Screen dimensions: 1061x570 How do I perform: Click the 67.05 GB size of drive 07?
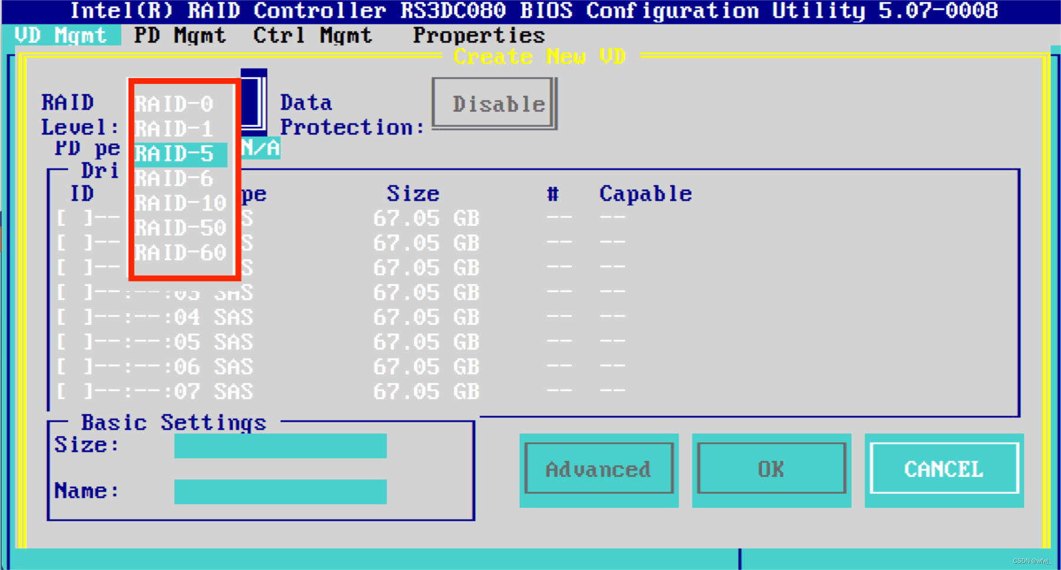click(x=426, y=391)
